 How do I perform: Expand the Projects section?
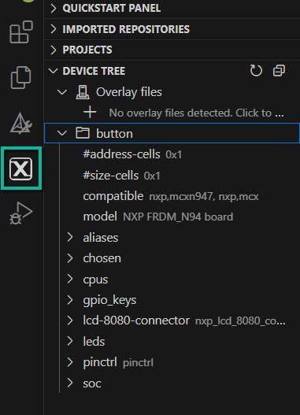pos(54,50)
